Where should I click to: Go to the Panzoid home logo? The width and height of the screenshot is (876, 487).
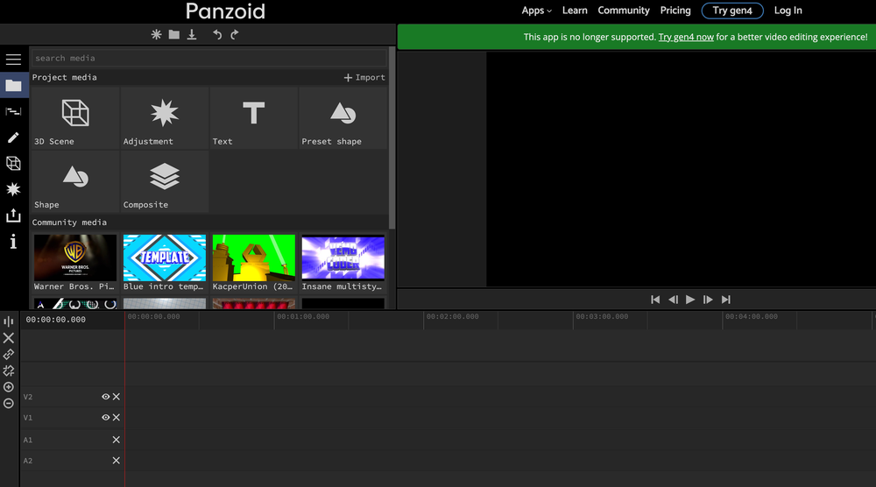[225, 11]
